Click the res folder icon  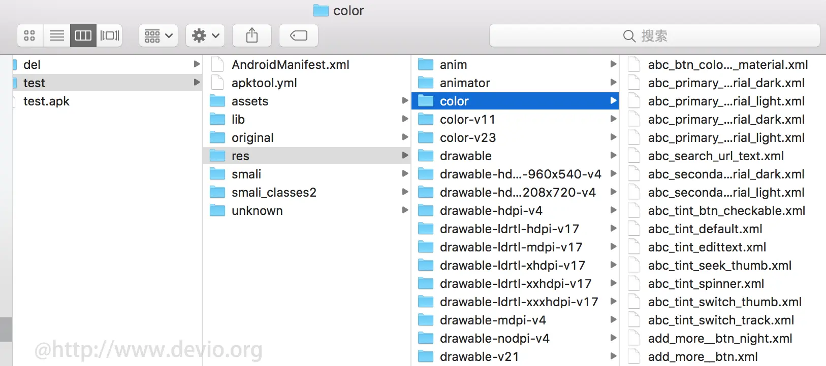coord(217,156)
